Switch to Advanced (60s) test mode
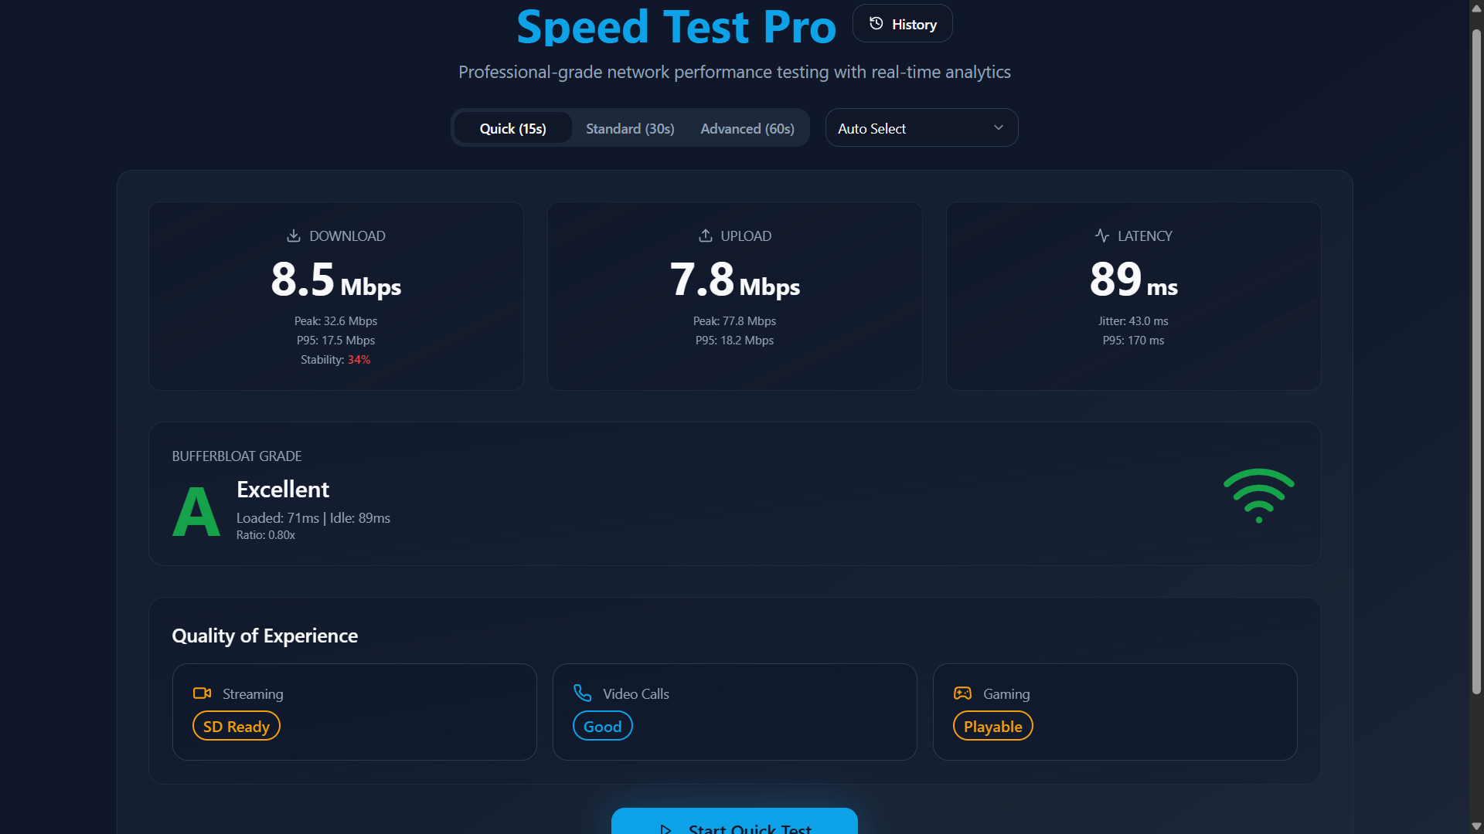Screen dimensions: 1484x834 (747, 128)
